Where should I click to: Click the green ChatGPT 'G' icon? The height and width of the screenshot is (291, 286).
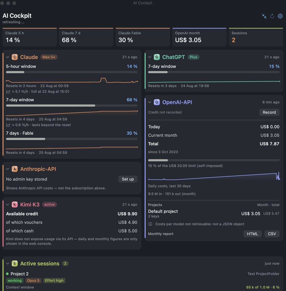click(x=157, y=57)
